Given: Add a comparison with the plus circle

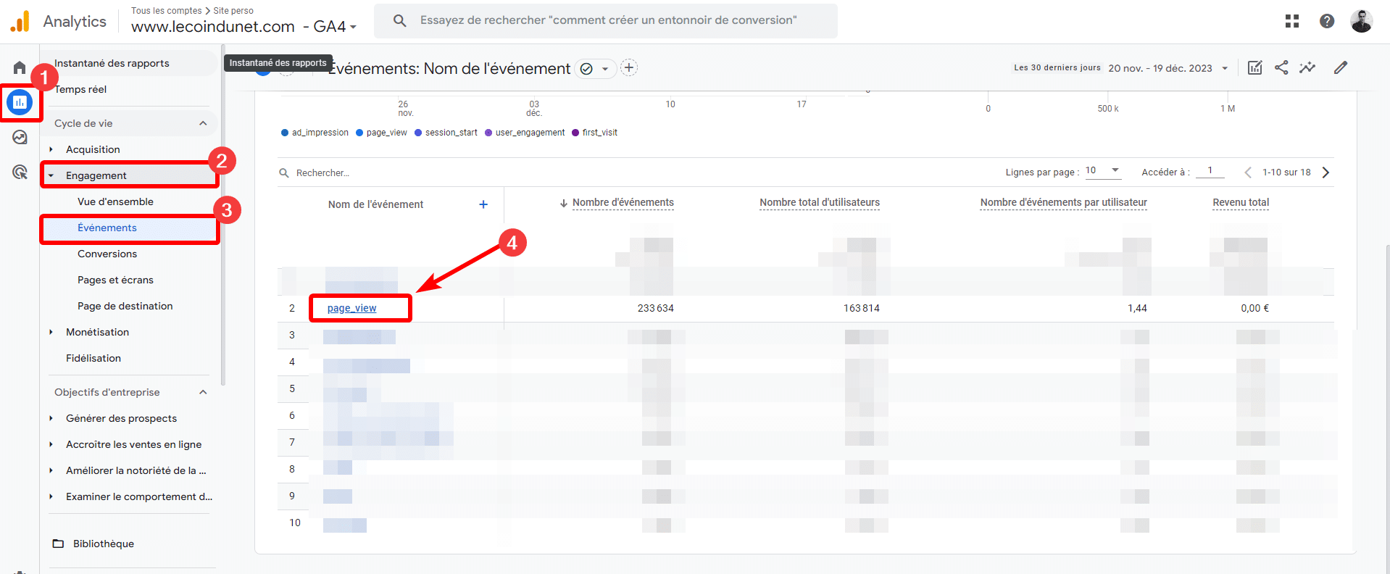Looking at the screenshot, I should (x=629, y=68).
